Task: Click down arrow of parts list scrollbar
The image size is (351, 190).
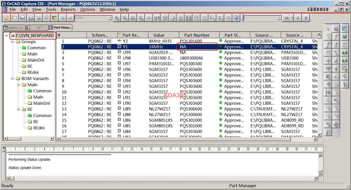Action: coord(319,135)
